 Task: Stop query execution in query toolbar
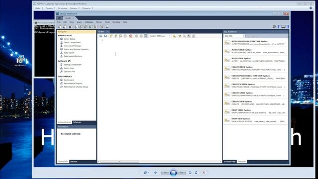click(125, 36)
